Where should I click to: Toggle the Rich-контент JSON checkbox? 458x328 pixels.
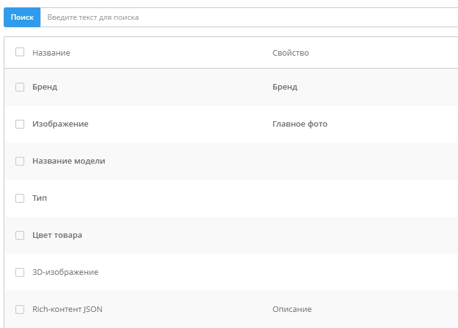(20, 309)
